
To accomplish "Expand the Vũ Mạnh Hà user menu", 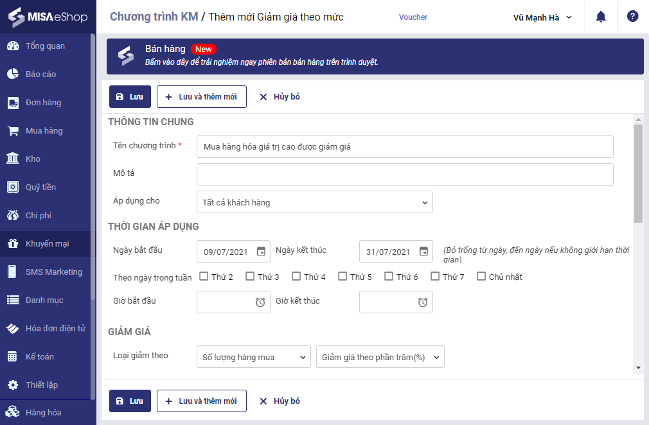I will pos(542,17).
